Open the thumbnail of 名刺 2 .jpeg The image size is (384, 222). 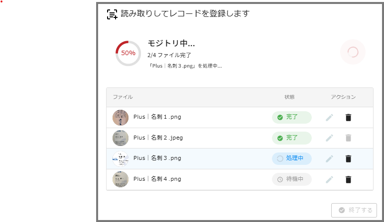point(121,138)
